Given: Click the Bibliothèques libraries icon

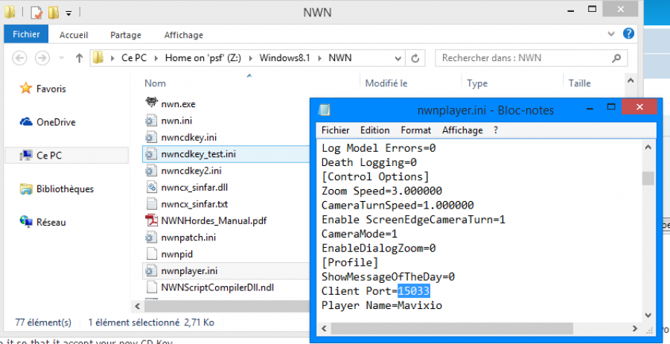Looking at the screenshot, I should (x=26, y=188).
